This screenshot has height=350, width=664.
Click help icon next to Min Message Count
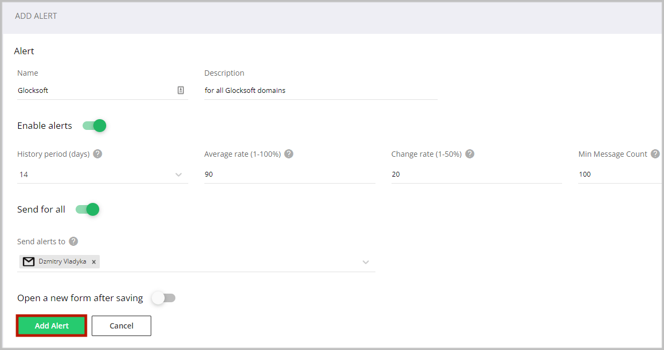[x=655, y=154]
